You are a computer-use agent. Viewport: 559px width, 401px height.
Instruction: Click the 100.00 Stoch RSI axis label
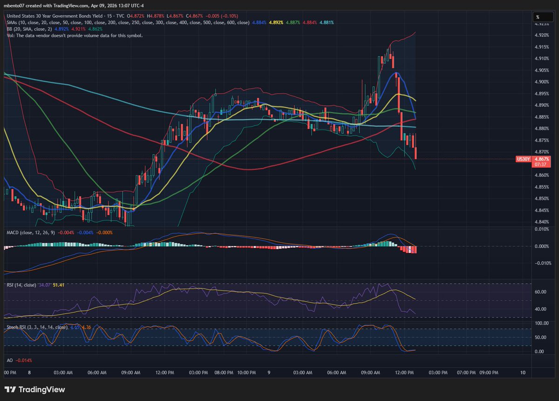tap(542, 323)
